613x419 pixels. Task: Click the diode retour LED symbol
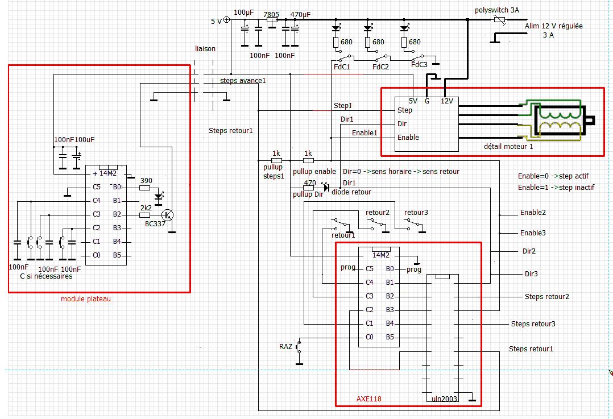point(326,187)
